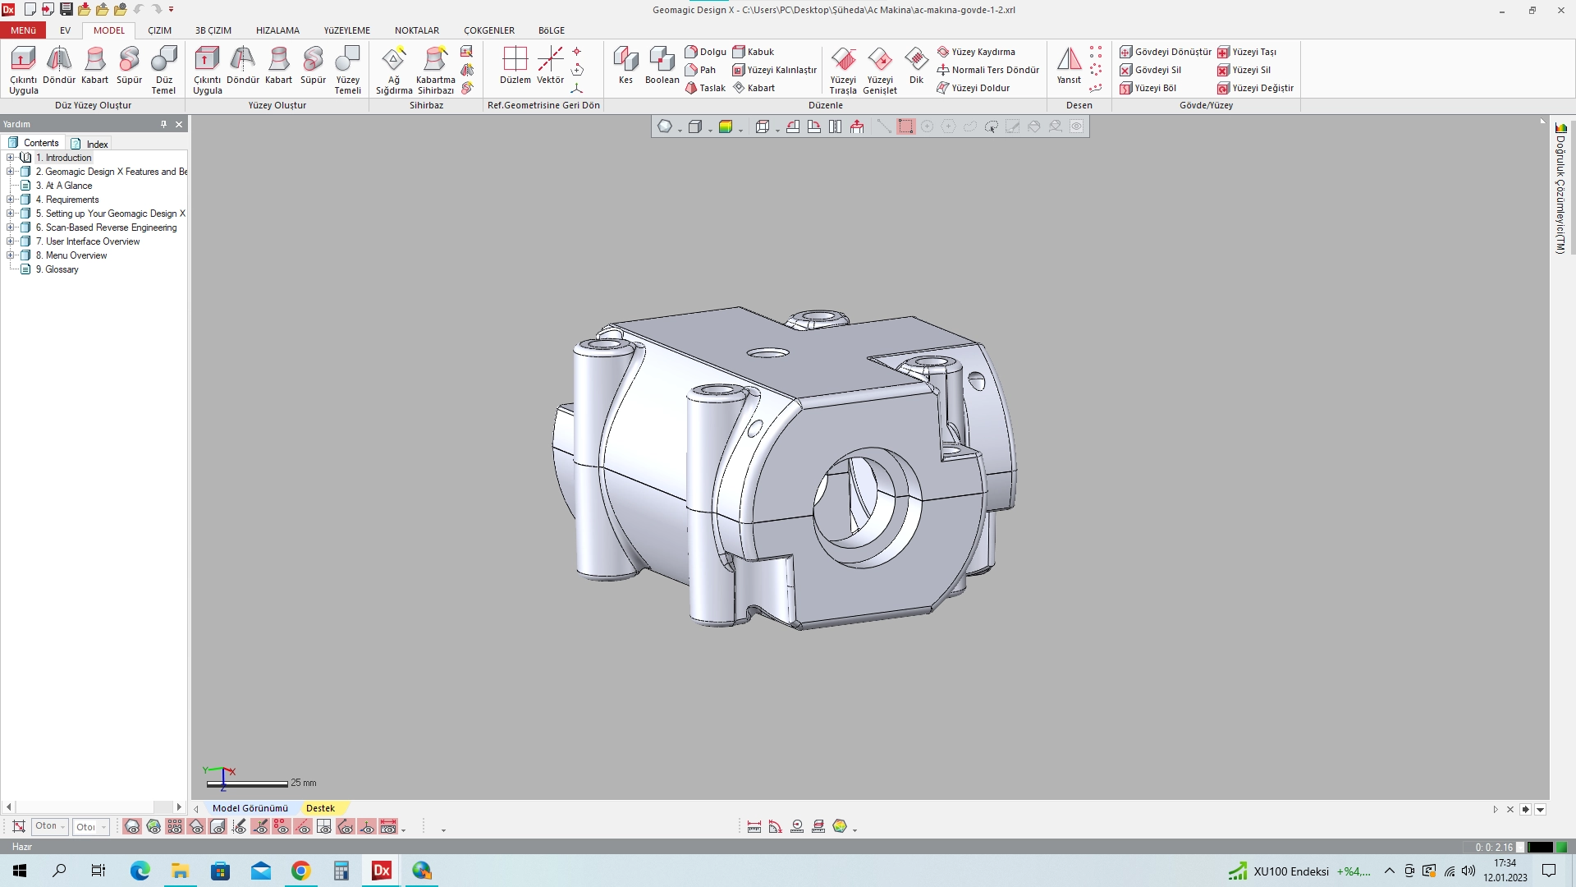Expand the 4. Requirements topic
The image size is (1576, 887).
[10, 200]
